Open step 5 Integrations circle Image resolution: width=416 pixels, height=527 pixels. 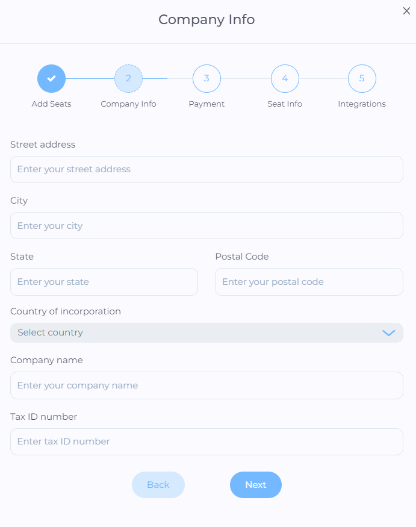pyautogui.click(x=362, y=79)
